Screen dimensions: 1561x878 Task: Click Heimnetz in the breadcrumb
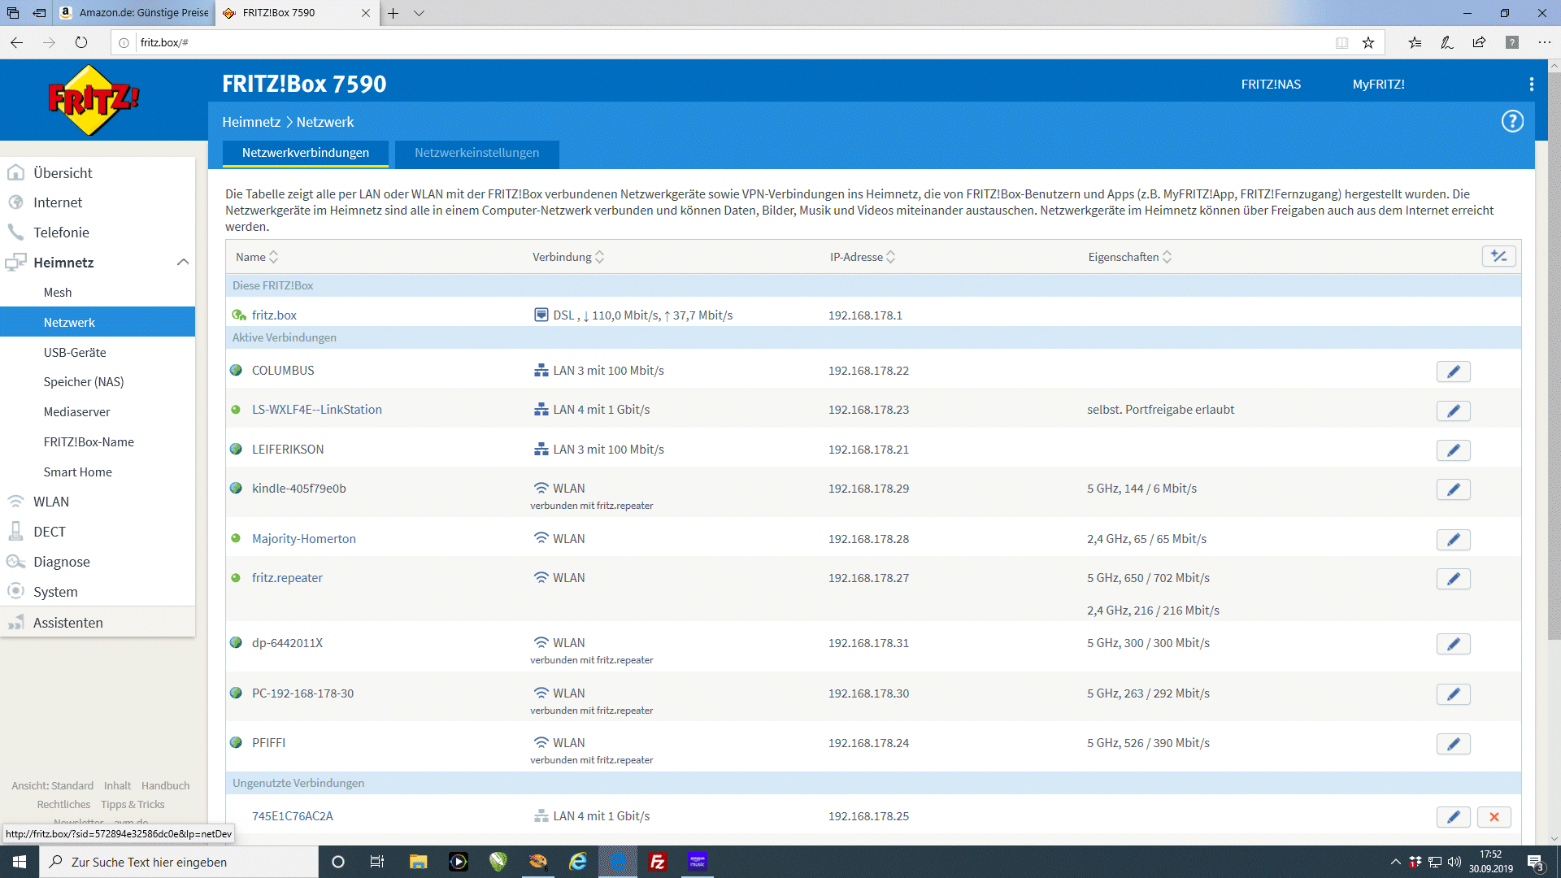pyautogui.click(x=251, y=122)
